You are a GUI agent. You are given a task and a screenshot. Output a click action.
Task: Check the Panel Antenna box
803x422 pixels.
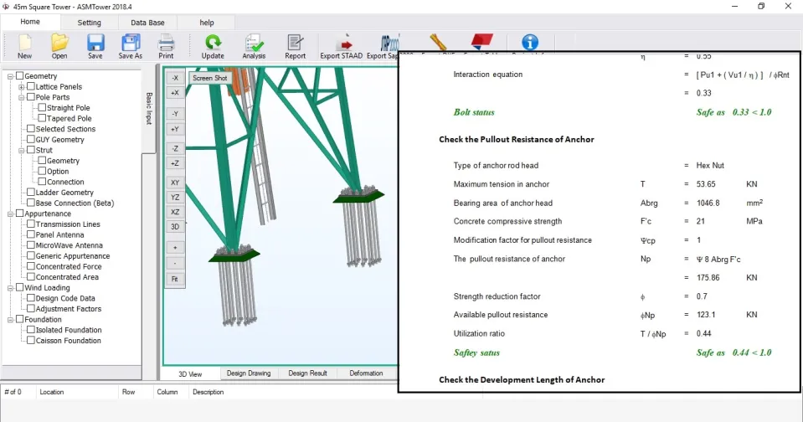pyautogui.click(x=31, y=234)
